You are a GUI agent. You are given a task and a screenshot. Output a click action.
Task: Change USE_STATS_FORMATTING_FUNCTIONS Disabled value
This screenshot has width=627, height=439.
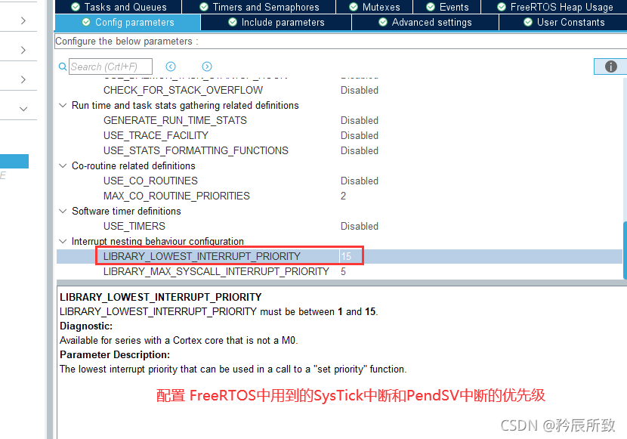coord(360,150)
